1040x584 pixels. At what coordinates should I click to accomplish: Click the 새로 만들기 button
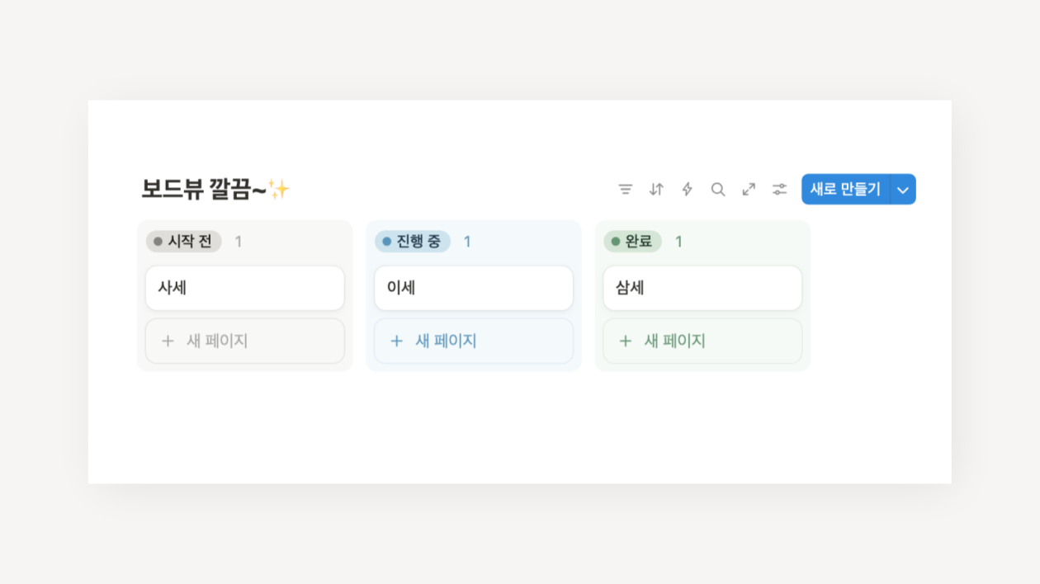pyautogui.click(x=845, y=189)
